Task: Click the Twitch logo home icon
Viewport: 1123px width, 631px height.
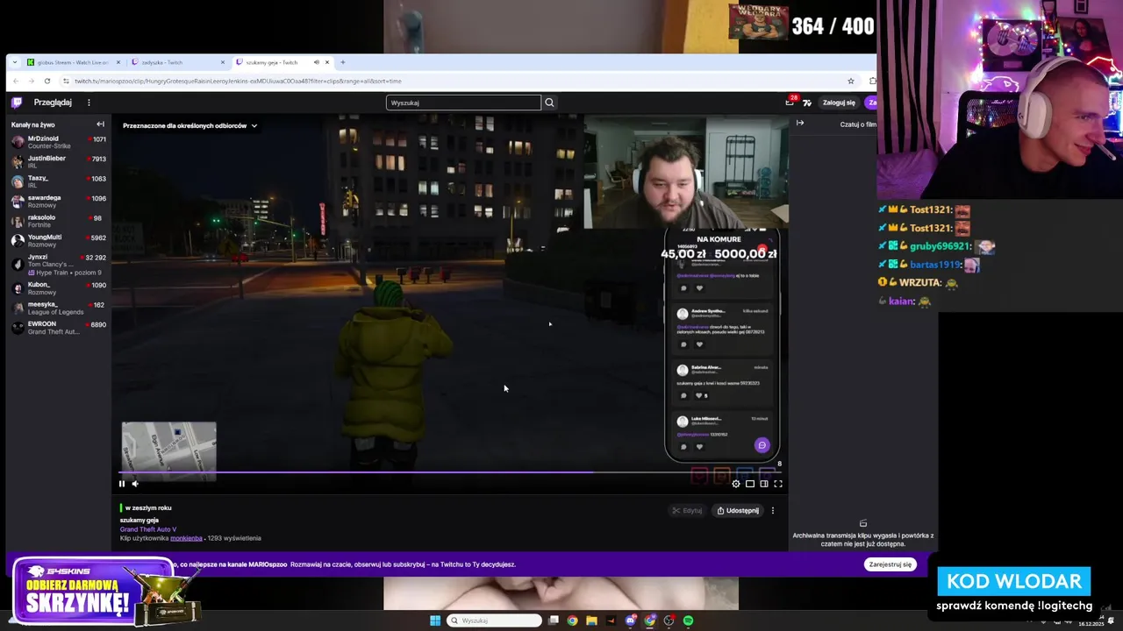Action: [x=17, y=103]
